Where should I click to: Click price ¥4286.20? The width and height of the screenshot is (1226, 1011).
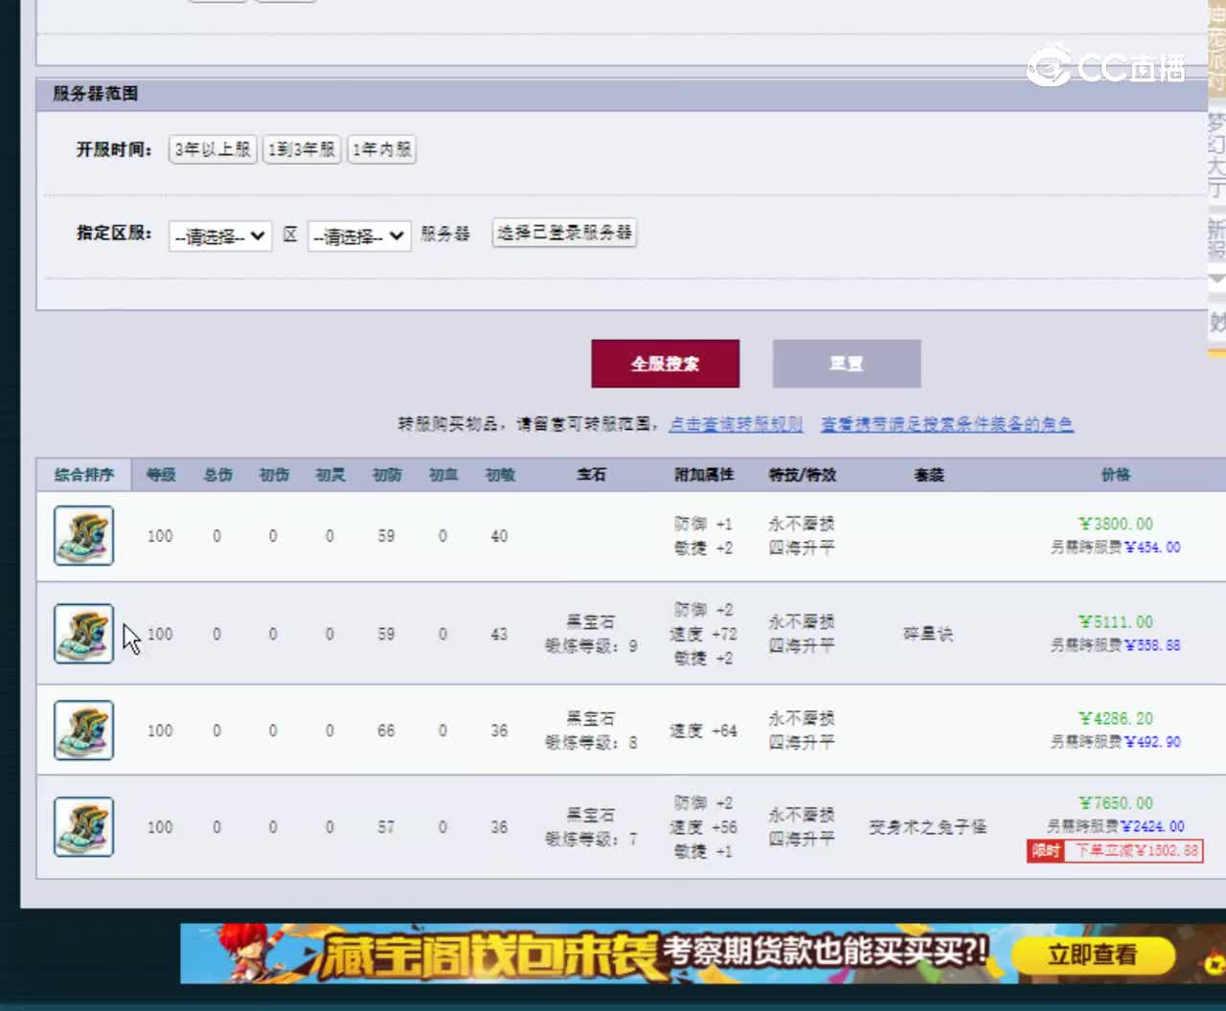pos(1116,718)
